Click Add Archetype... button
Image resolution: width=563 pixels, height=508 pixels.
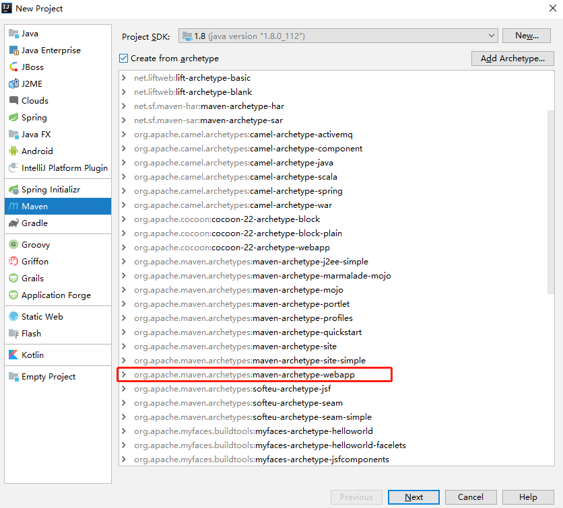512,59
